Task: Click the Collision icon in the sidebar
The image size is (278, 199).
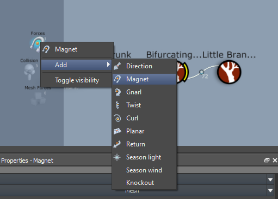Action: pyautogui.click(x=29, y=72)
